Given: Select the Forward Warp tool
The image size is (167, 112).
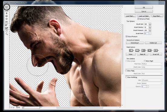Looking at the screenshot, I should point(7,7).
